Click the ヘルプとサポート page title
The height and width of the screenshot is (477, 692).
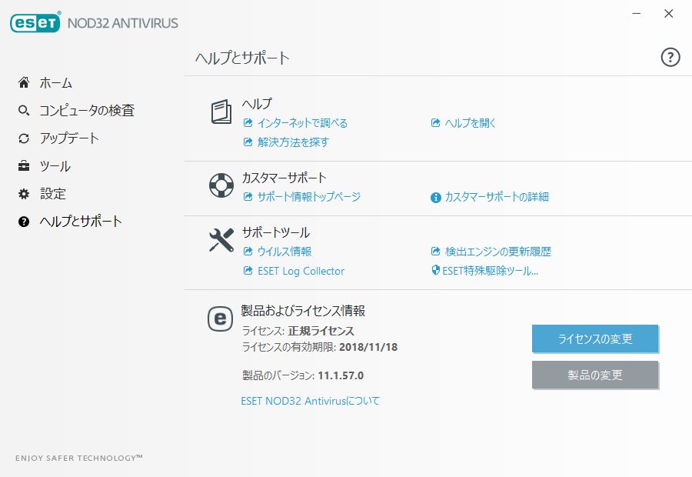tap(242, 58)
